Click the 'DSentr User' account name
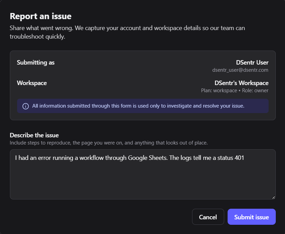This screenshot has height=234, width=285. pos(252,63)
